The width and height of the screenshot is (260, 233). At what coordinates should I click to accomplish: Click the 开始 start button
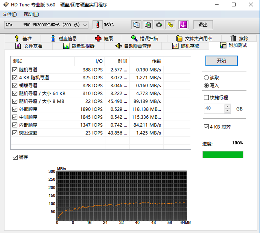221,61
